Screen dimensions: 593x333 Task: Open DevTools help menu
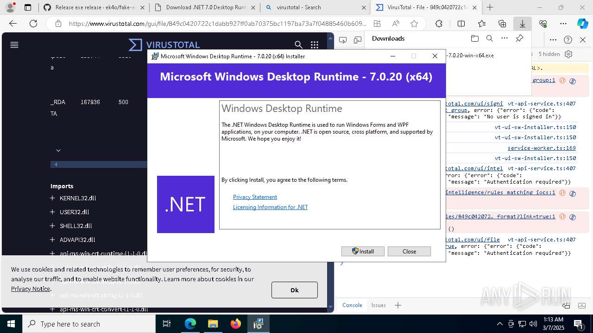point(568,40)
